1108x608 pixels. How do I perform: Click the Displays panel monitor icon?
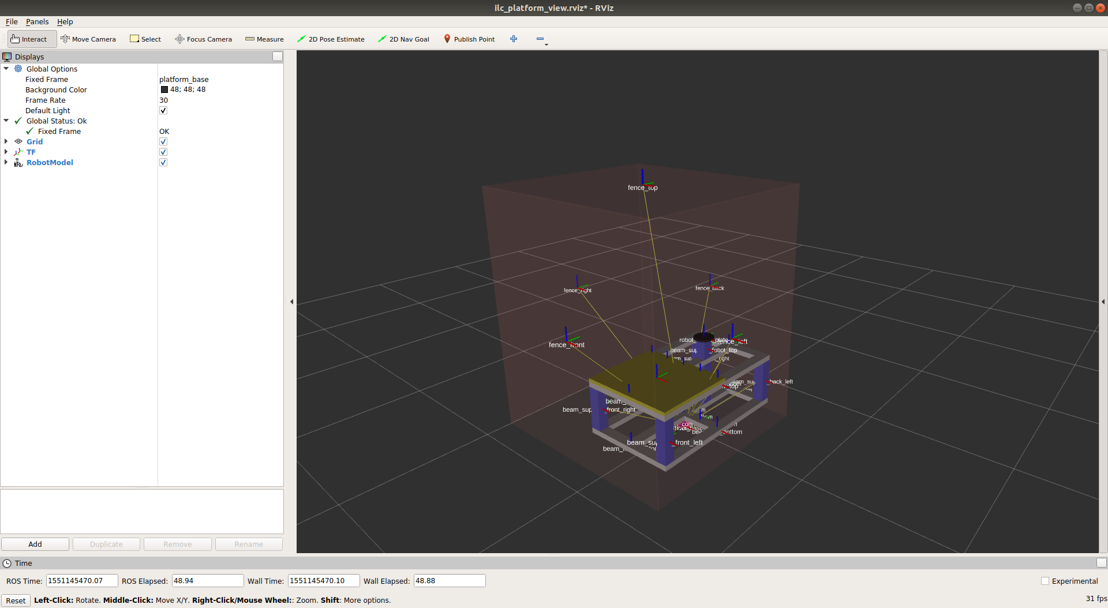pos(7,57)
